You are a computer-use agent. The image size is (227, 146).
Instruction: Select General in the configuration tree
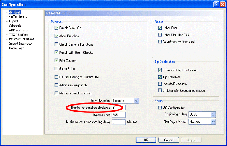tap(15, 12)
